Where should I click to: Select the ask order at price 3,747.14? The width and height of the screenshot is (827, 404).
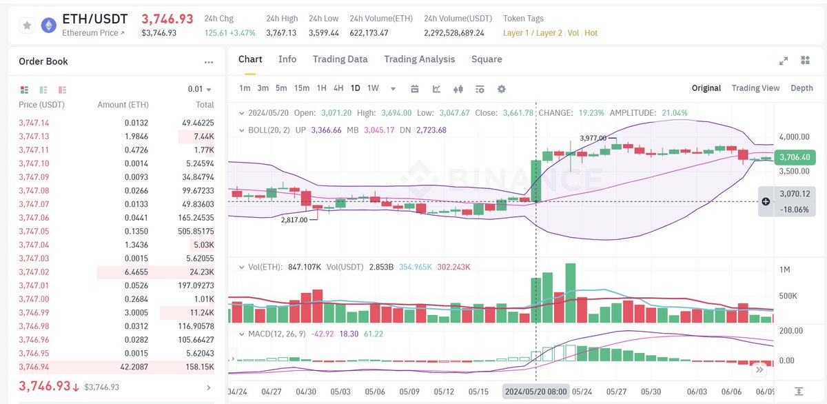pos(116,123)
